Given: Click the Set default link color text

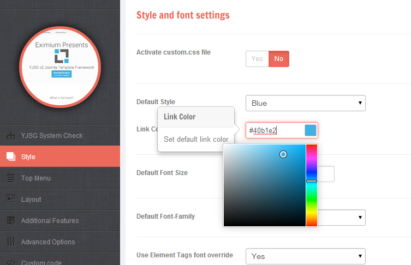Looking at the screenshot, I should pos(196,139).
